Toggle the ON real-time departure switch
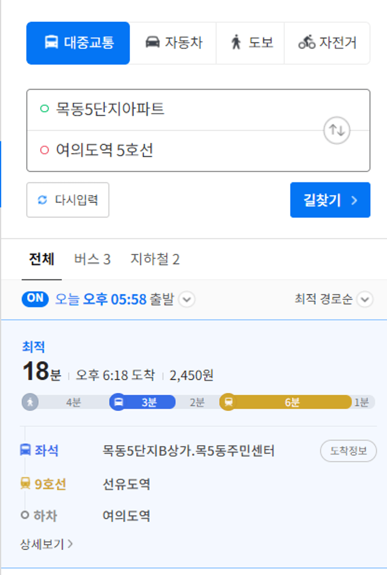Viewport: 387px width, 575px height. pos(35,299)
